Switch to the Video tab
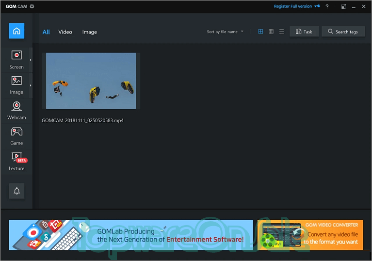Screen dimensions: 372x261 point(65,32)
